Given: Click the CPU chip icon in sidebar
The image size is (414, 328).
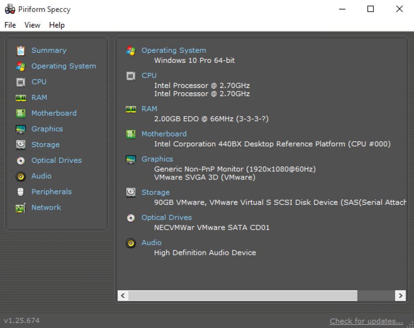Looking at the screenshot, I should click(21, 82).
